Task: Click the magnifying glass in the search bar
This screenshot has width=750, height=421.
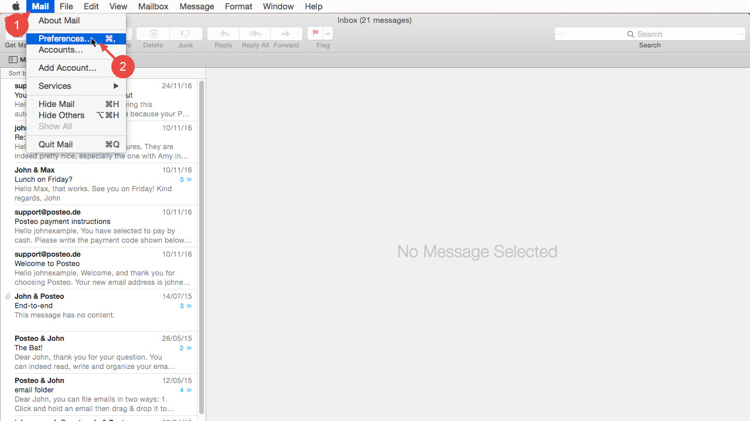Action: tap(630, 34)
